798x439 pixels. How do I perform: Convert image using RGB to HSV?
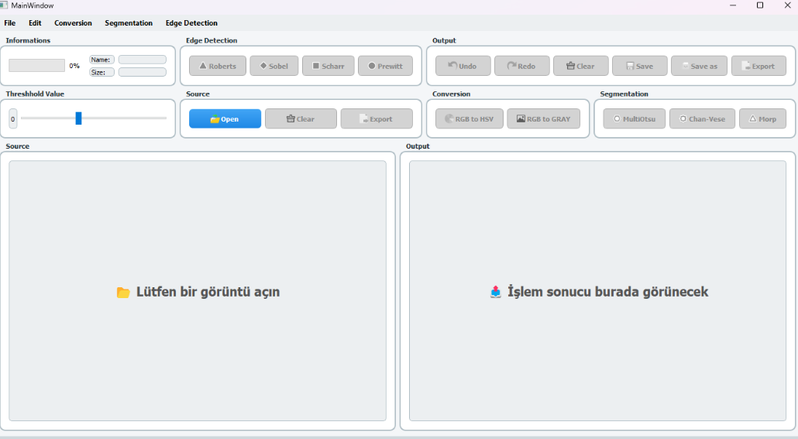tap(469, 119)
